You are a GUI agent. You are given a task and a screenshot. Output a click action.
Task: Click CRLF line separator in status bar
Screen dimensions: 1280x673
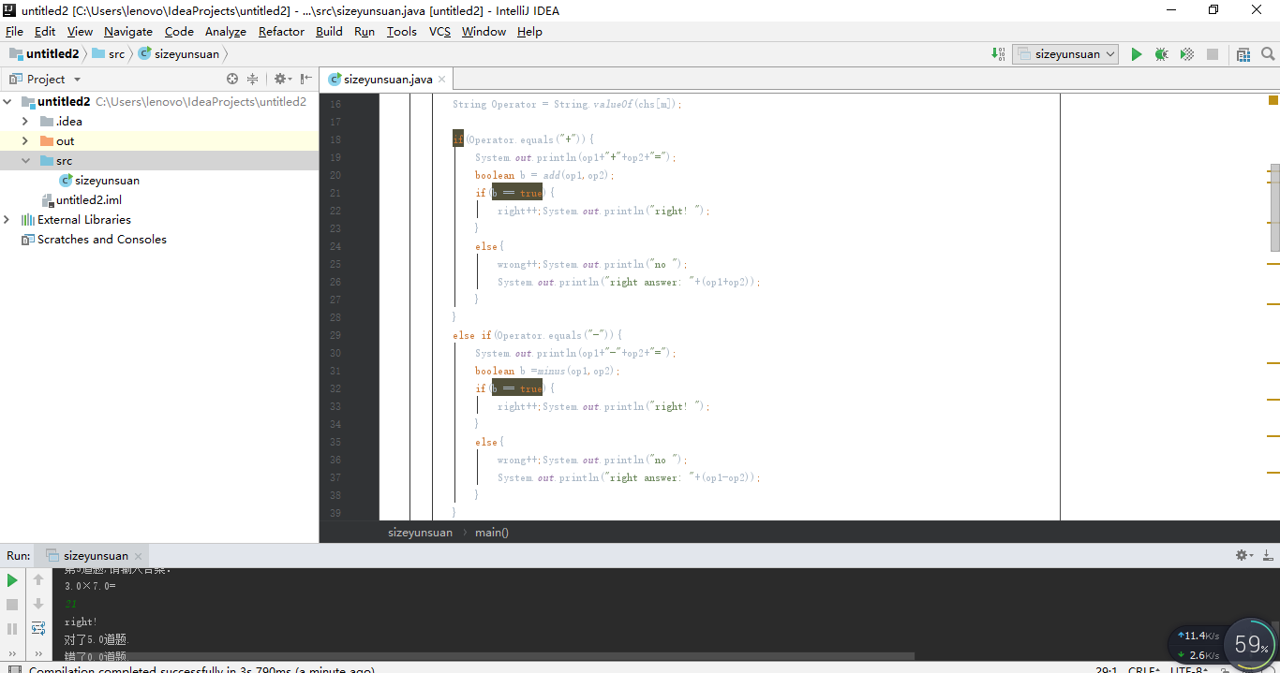pos(1143,670)
